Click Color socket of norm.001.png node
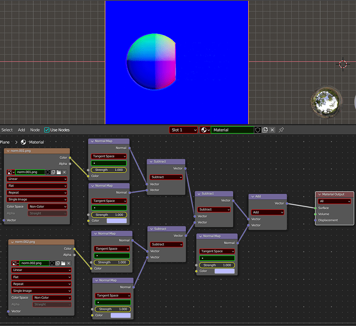 [x=70, y=157]
